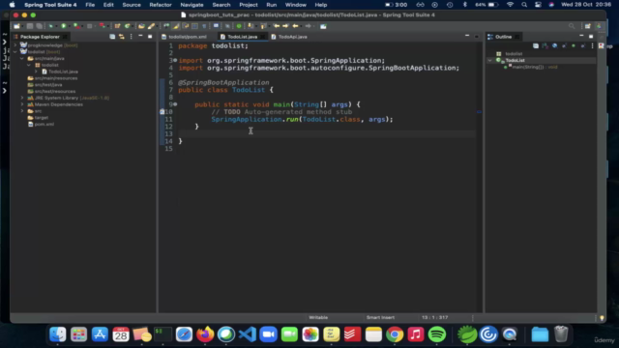Image resolution: width=619 pixels, height=348 pixels.
Task: Click the Open Type folder icon in toolbar
Action: [141, 26]
